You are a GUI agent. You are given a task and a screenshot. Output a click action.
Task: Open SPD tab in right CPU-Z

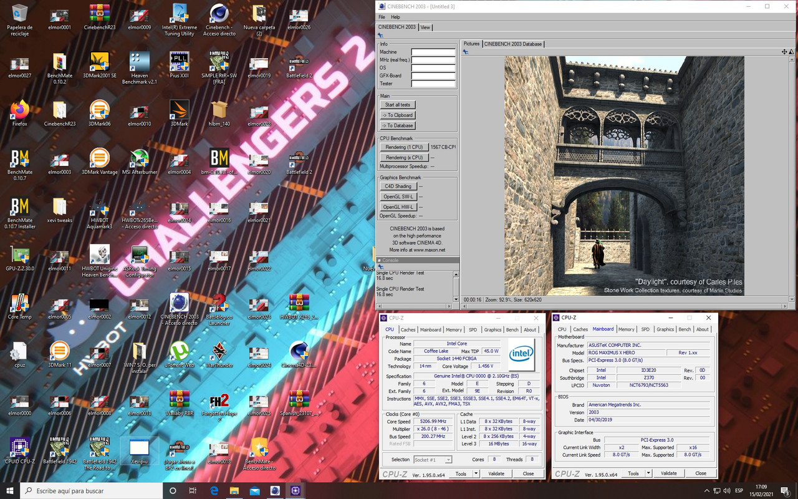[645, 329]
